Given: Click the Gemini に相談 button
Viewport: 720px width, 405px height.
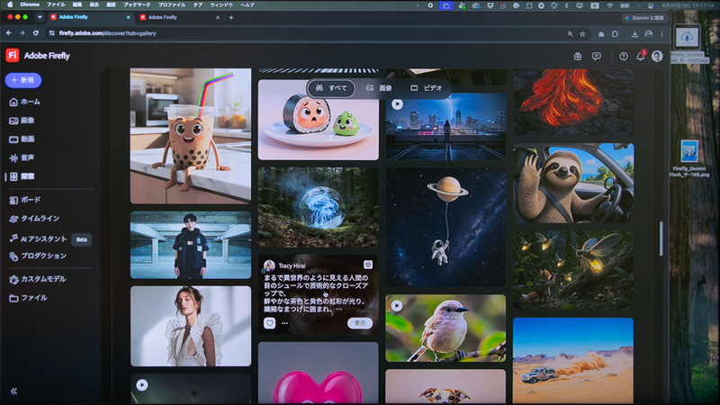Looking at the screenshot, I should click(x=644, y=18).
